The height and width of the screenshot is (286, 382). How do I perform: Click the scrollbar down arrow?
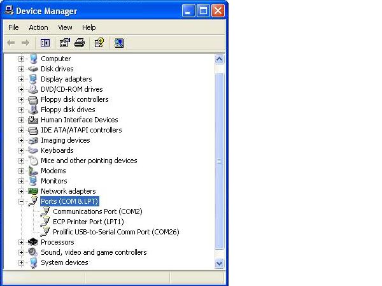point(219,263)
